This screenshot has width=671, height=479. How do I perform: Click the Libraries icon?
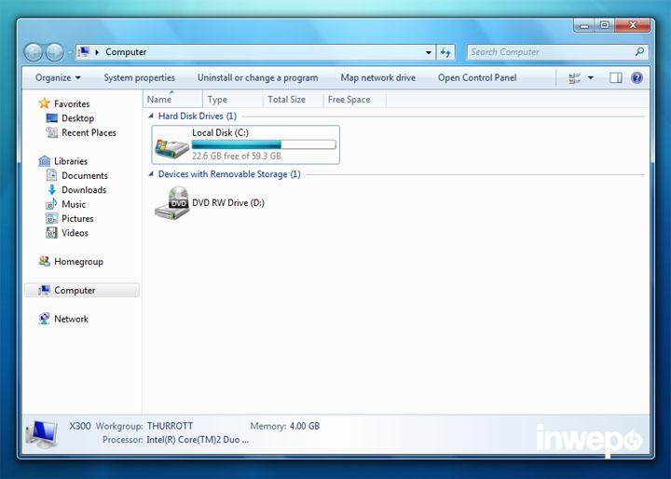pyautogui.click(x=44, y=161)
